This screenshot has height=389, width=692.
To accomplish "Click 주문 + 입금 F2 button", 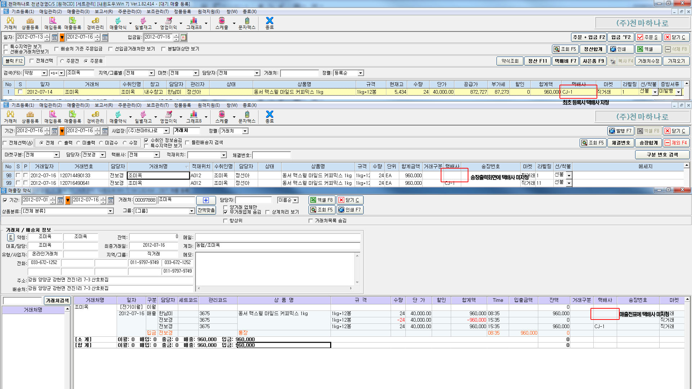I will (589, 37).
